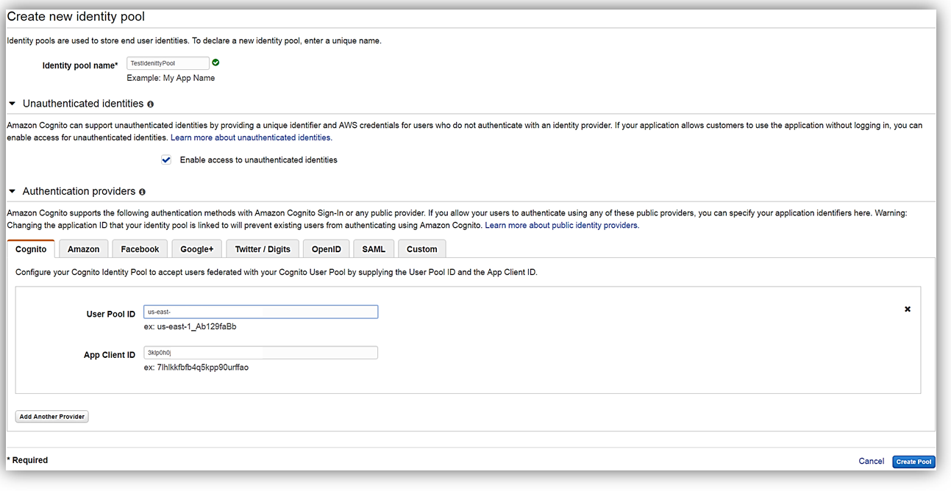This screenshot has width=951, height=491.
Task: Click the Cancel link
Action: pyautogui.click(x=871, y=461)
